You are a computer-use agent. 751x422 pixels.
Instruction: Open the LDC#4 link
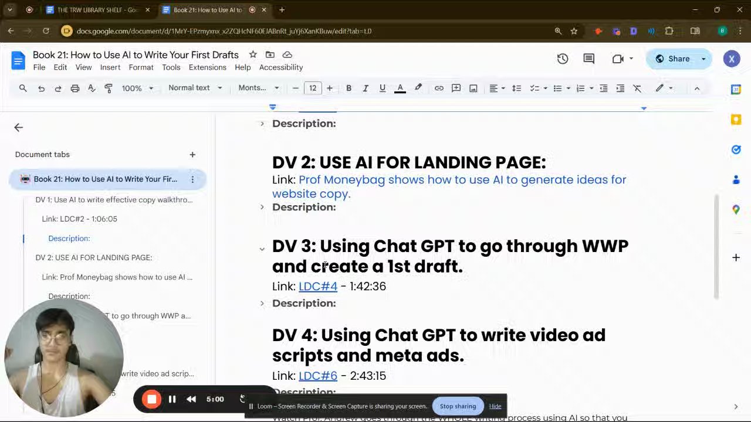point(318,287)
